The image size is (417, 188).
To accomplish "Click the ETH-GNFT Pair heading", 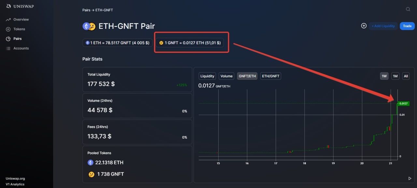I will (x=127, y=26).
